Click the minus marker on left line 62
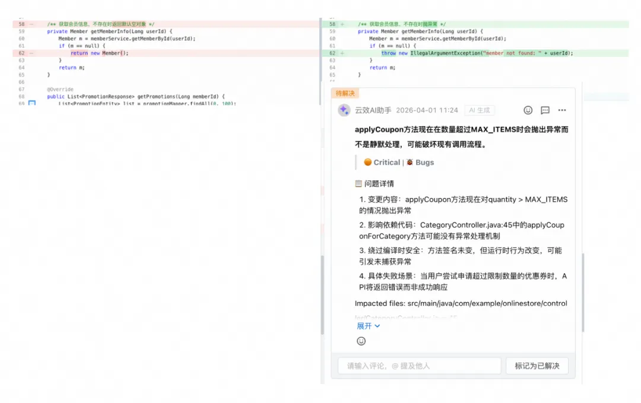Viewport: 641px width, 403px height. [x=31, y=53]
